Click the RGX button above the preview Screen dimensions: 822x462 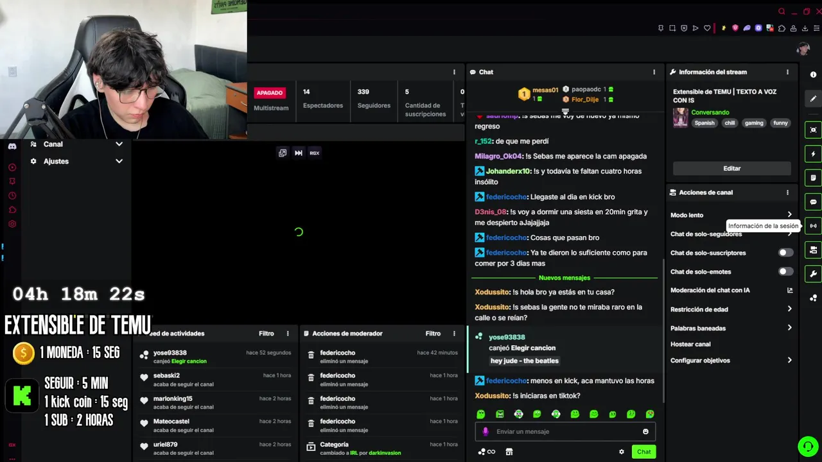point(315,153)
